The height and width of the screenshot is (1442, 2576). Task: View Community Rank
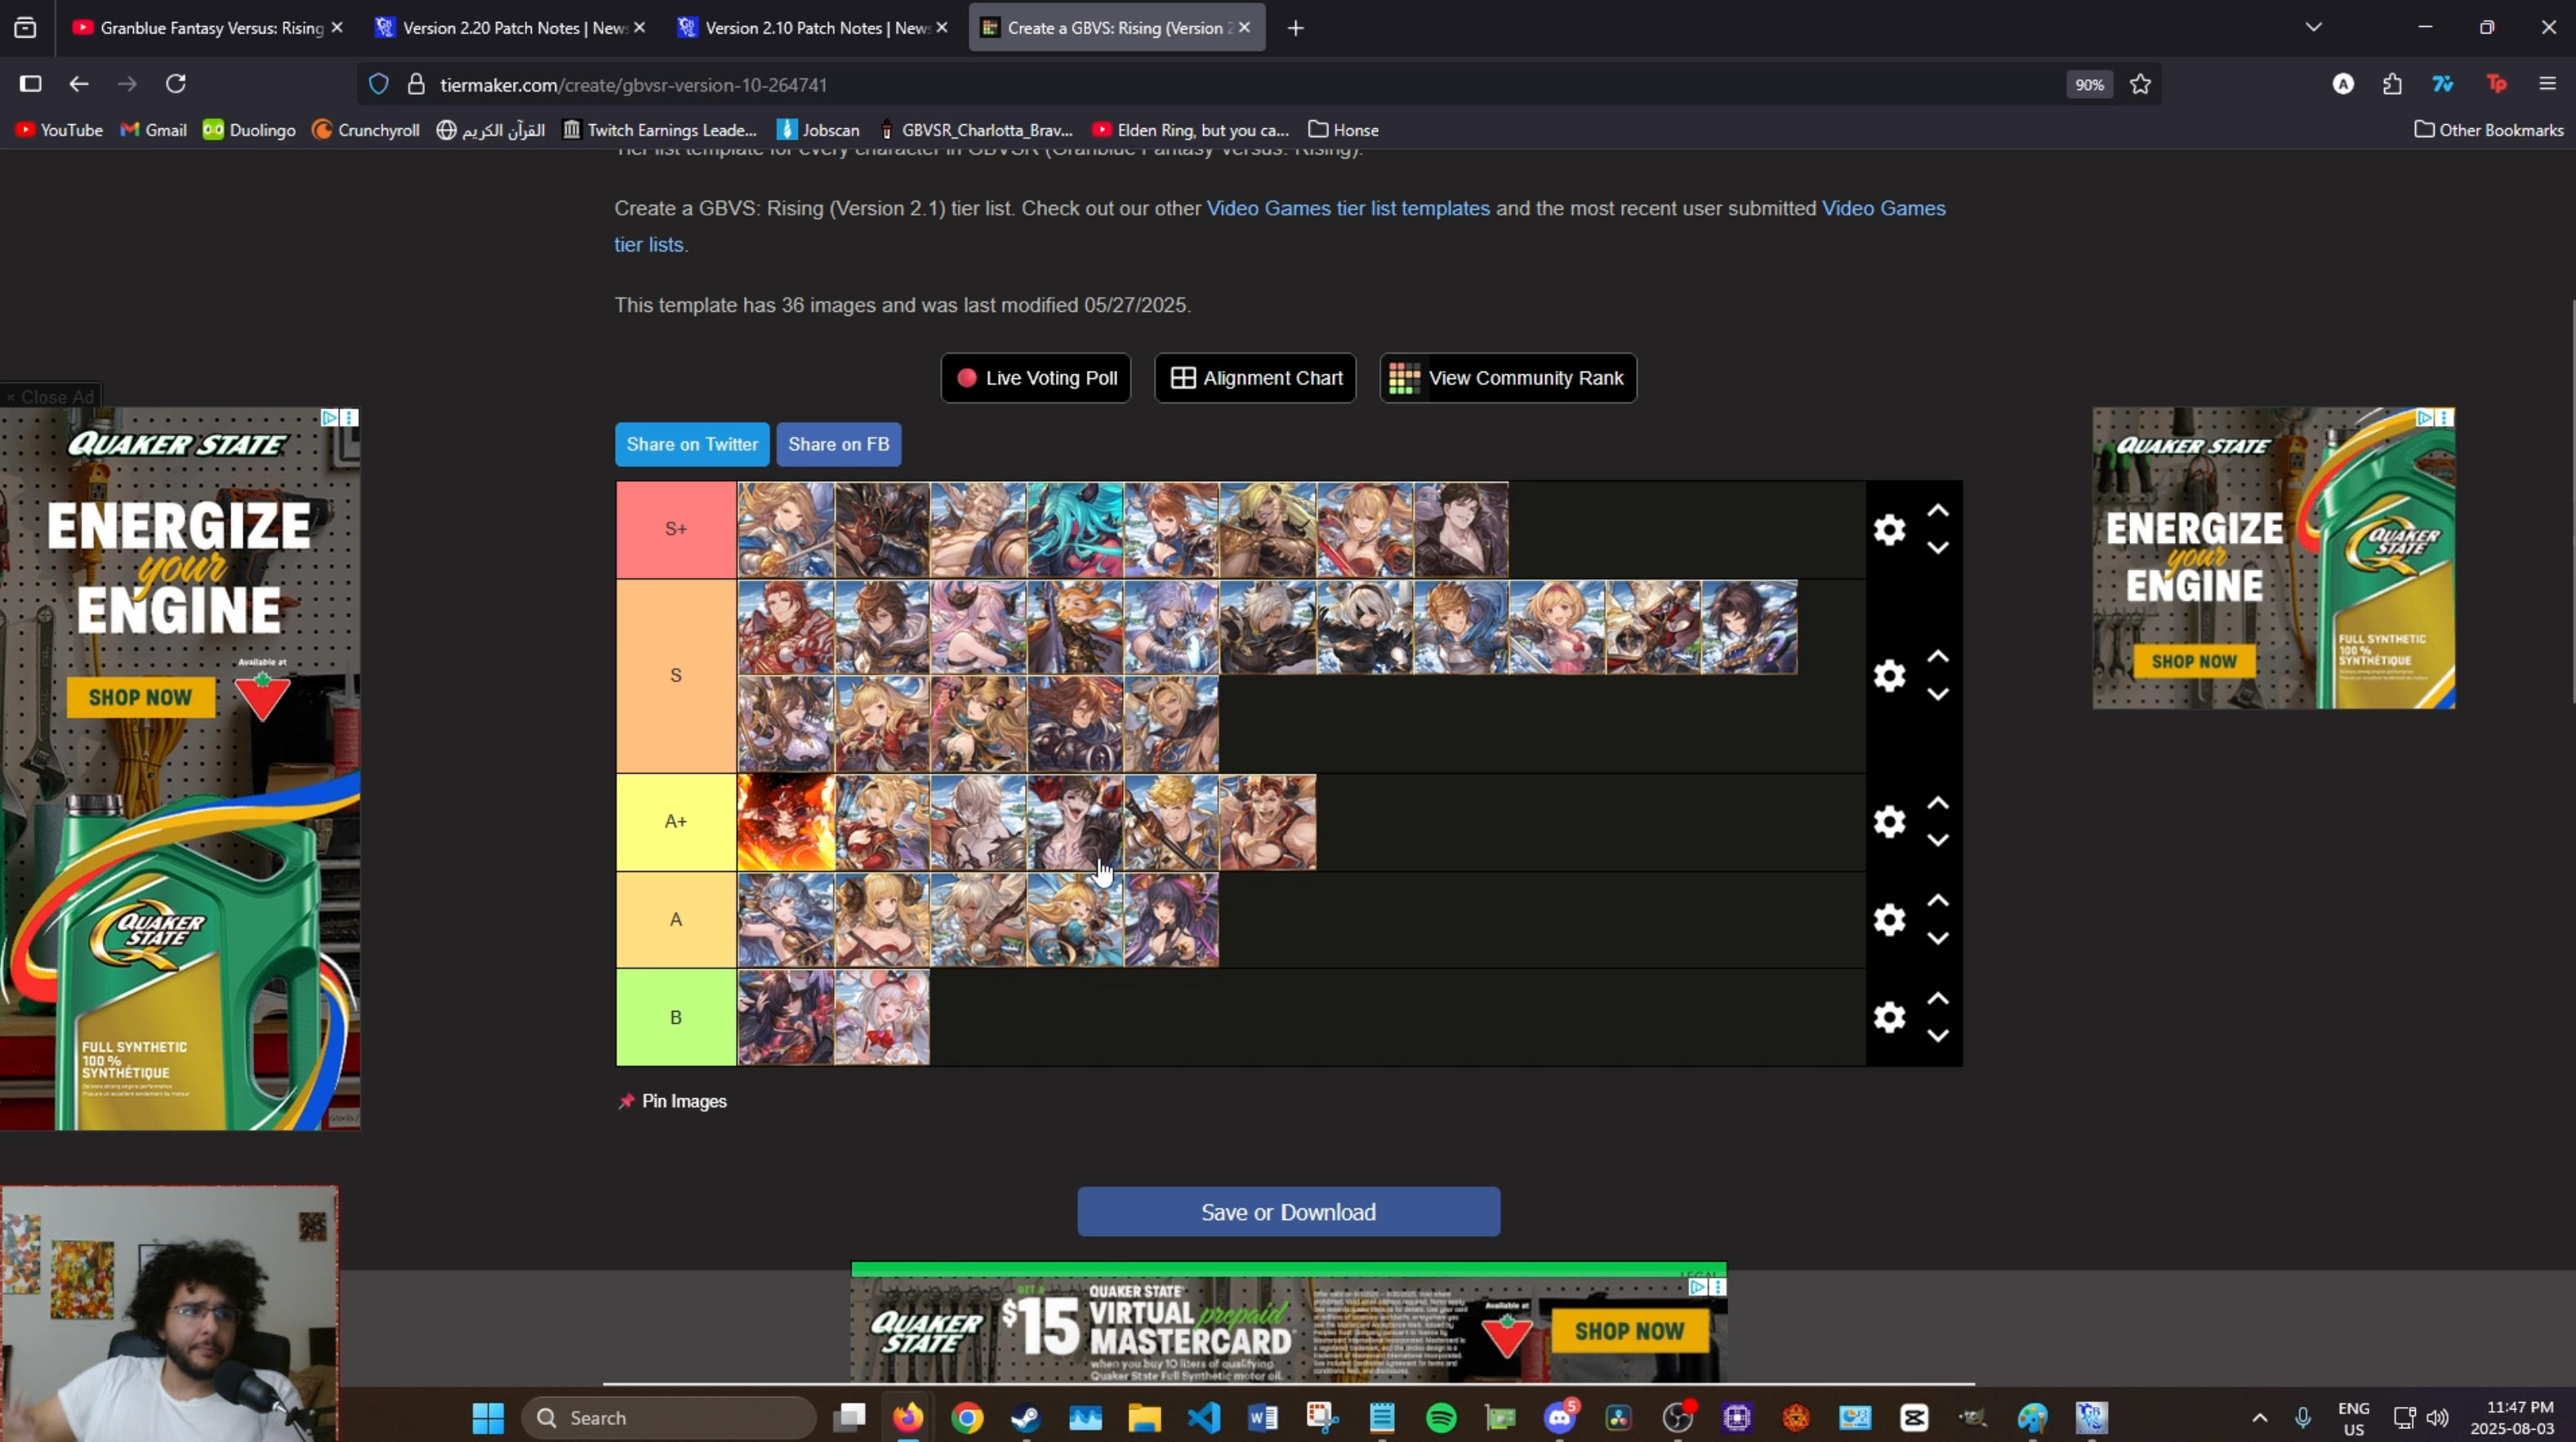1509,378
